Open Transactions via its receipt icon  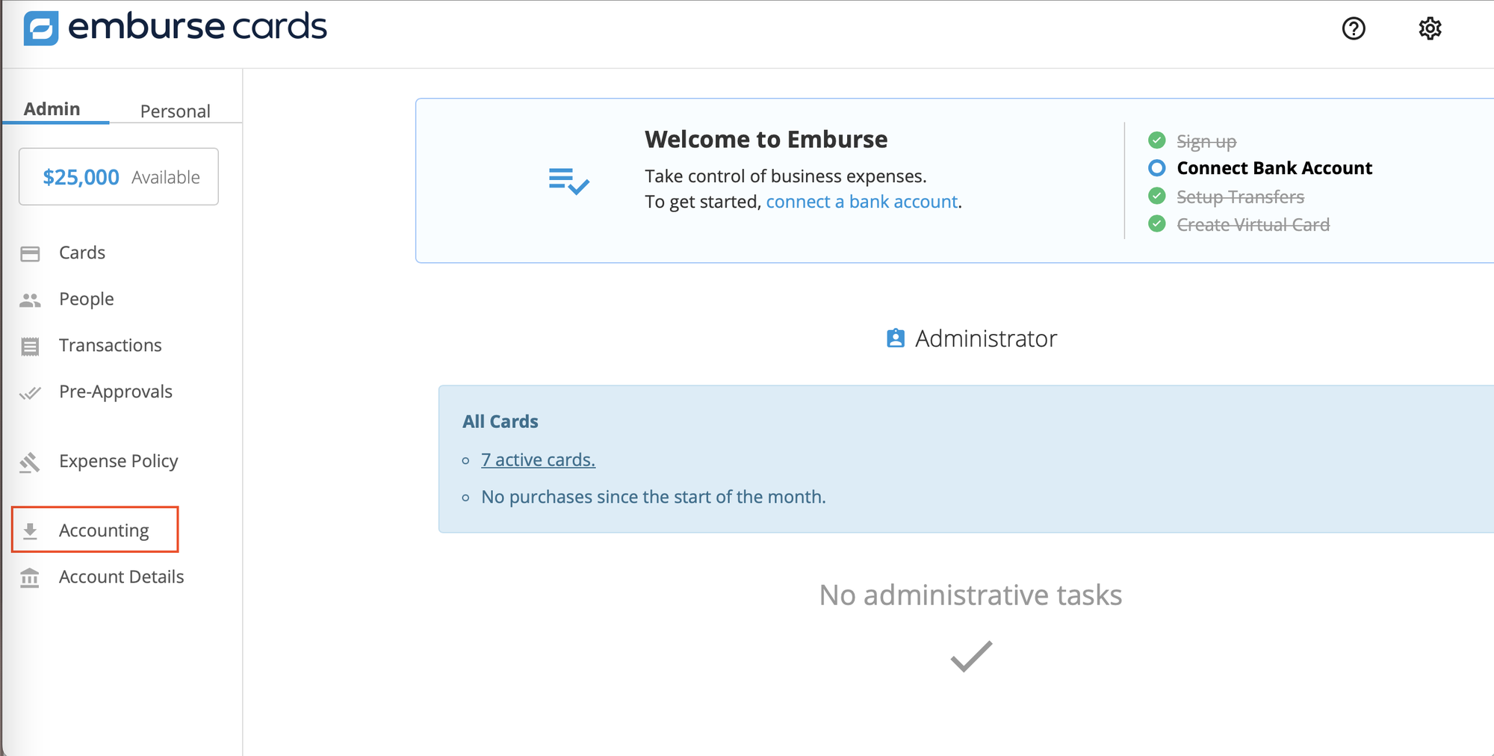[x=31, y=346]
